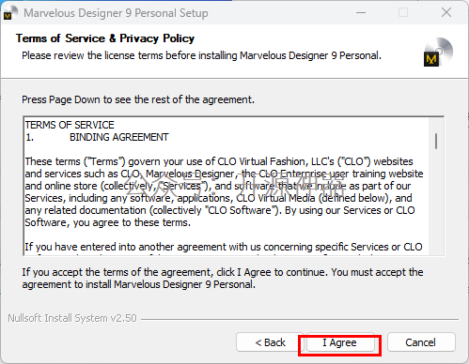Screen dimensions: 469x364
Task: Click the Marvelous Designer installer disc logo
Action: pos(438,53)
